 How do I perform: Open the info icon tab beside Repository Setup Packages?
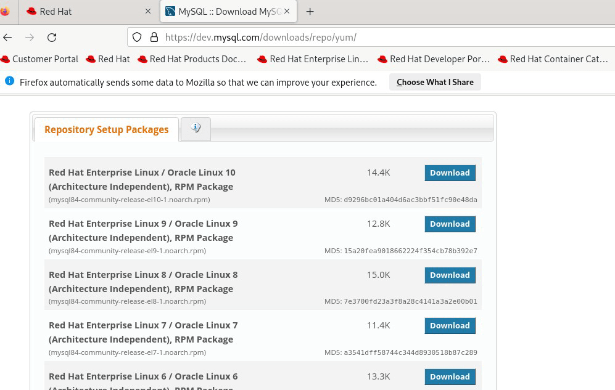(196, 128)
